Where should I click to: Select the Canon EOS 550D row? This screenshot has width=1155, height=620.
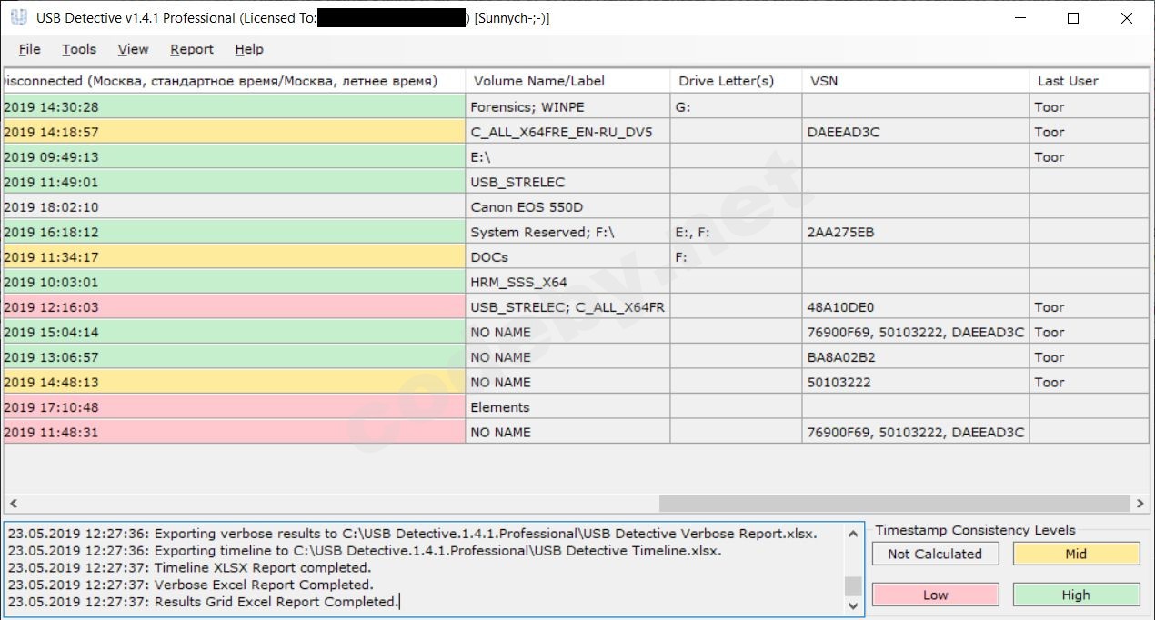tap(576, 207)
